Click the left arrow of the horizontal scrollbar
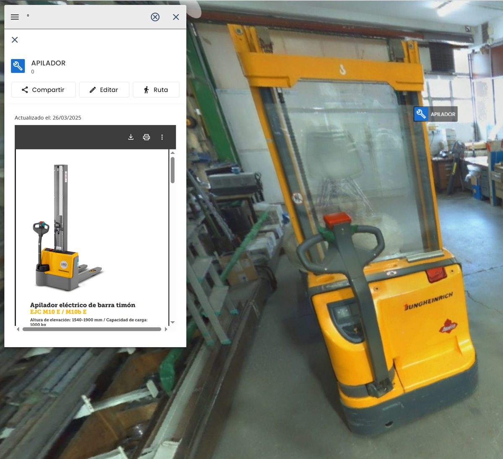 pyautogui.click(x=18, y=329)
